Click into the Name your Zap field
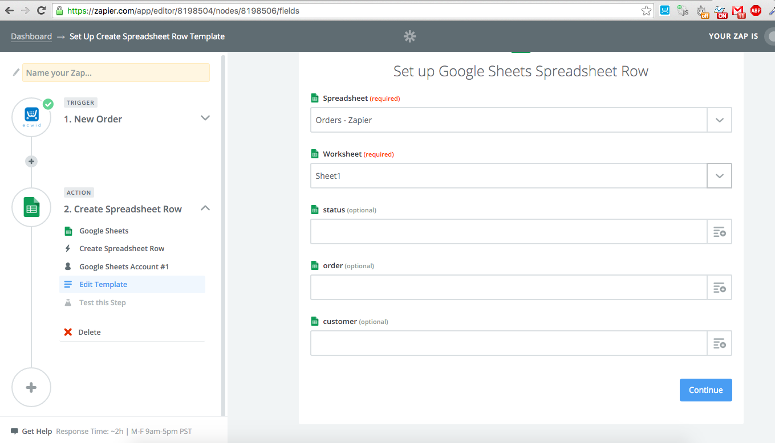Screen dimensions: 775x443 [x=116, y=72]
